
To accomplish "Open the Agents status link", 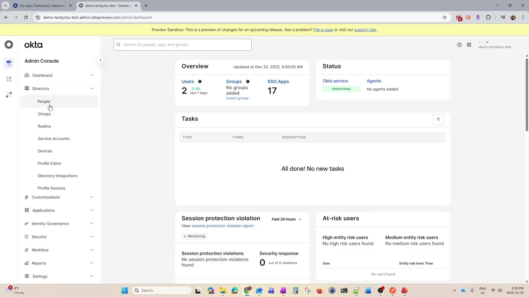I will point(374,81).
